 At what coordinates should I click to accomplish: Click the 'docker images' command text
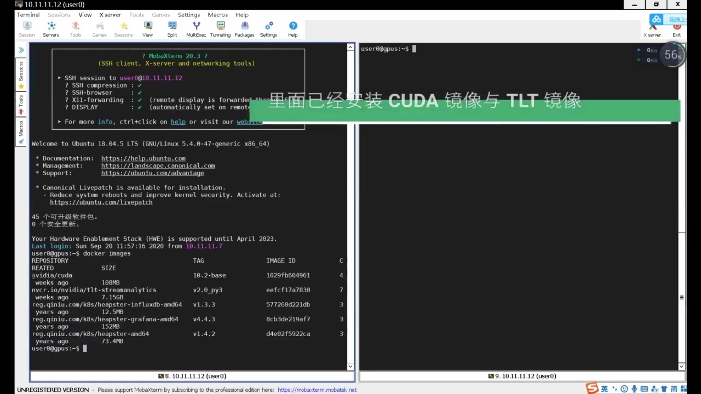[107, 253]
